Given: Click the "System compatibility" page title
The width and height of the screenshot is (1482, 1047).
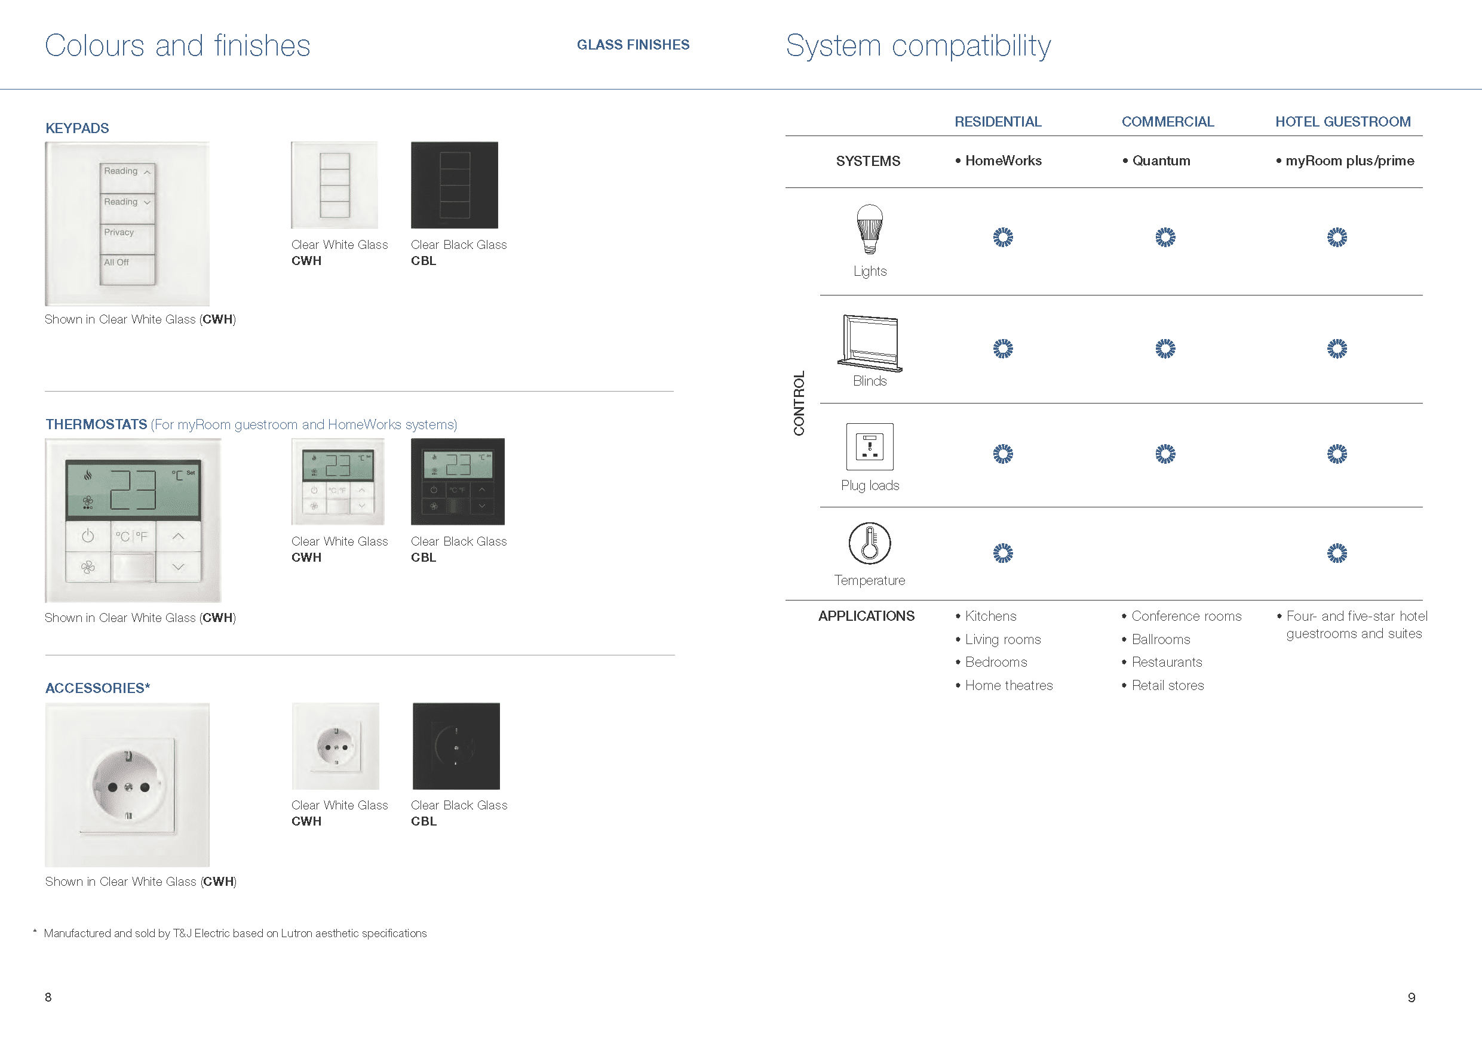Looking at the screenshot, I should tap(919, 47).
